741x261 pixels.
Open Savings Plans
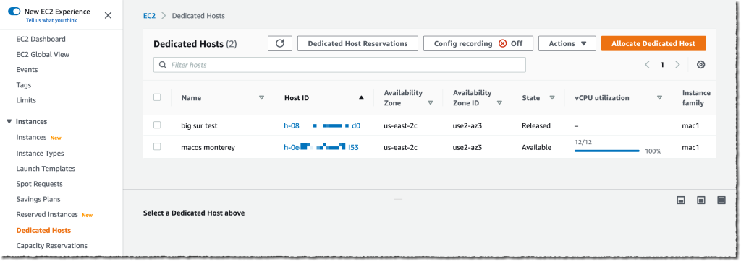click(x=38, y=199)
